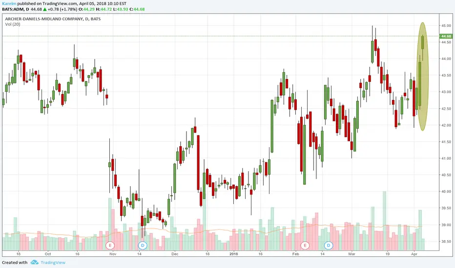Click the Feb date axis label
Image resolution: width=455 pixels, height=268 pixels.
295,254
